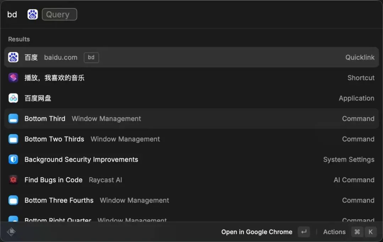Click the bd text in search bar
Image resolution: width=383 pixels, height=242 pixels.
(12, 15)
